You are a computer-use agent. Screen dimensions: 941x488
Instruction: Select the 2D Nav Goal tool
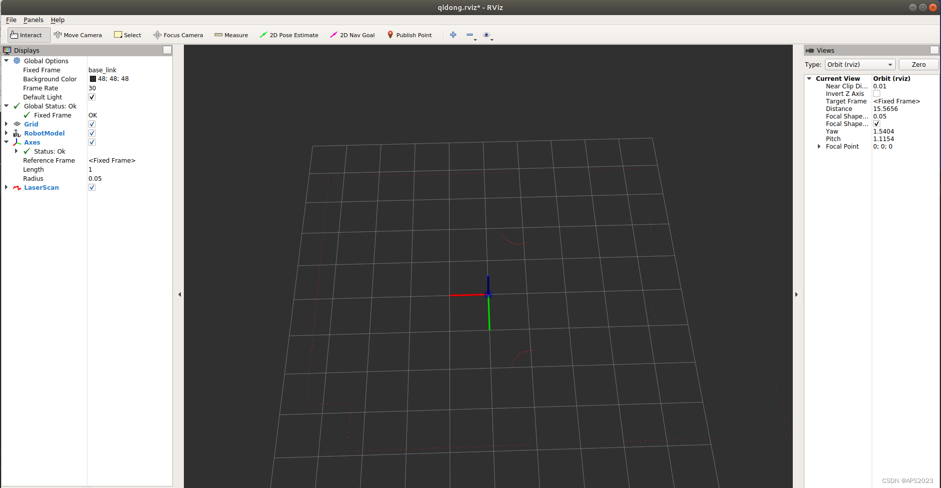click(352, 35)
